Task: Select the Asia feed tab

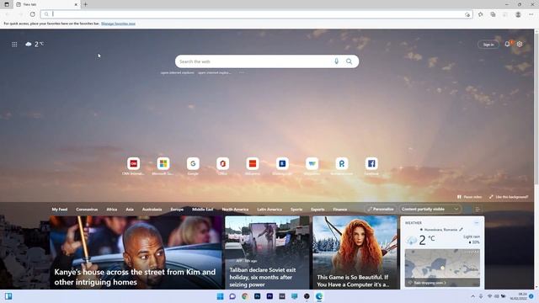Action: pos(130,210)
